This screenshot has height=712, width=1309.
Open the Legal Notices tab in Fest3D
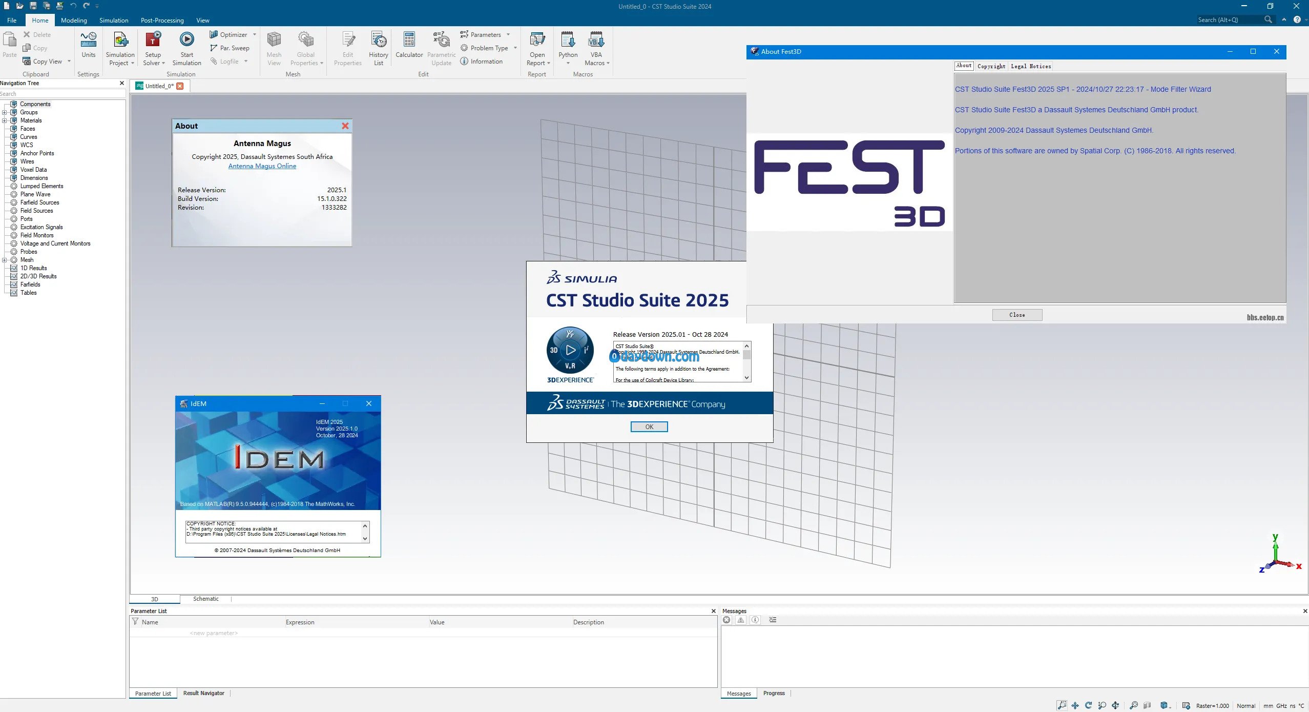pos(1030,66)
